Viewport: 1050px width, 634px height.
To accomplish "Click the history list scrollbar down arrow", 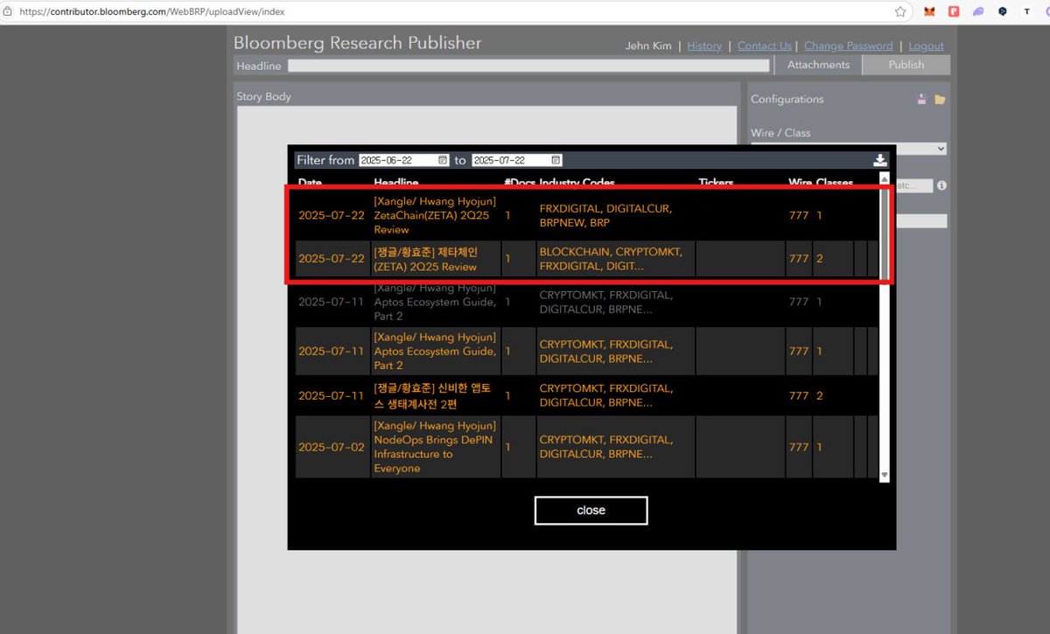I will click(x=884, y=475).
